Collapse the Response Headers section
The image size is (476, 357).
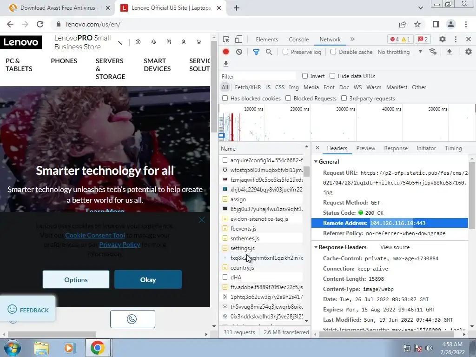click(316, 247)
